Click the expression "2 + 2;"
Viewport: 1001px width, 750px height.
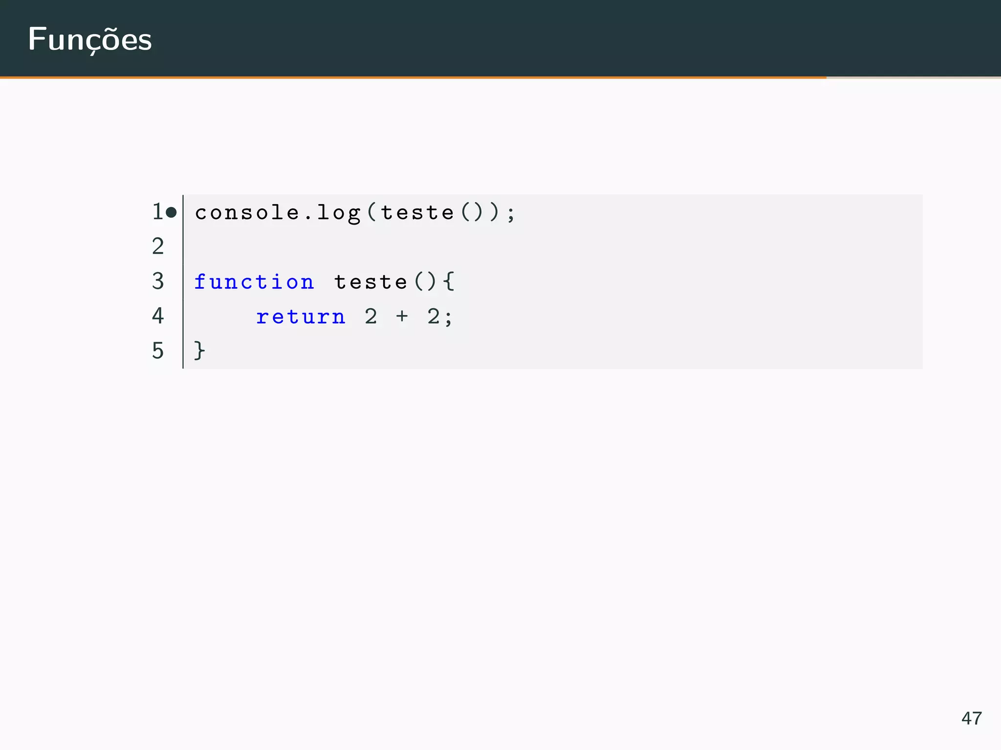409,317
